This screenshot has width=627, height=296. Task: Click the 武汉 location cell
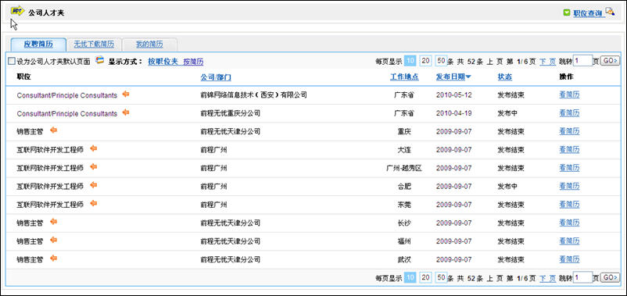pyautogui.click(x=404, y=259)
